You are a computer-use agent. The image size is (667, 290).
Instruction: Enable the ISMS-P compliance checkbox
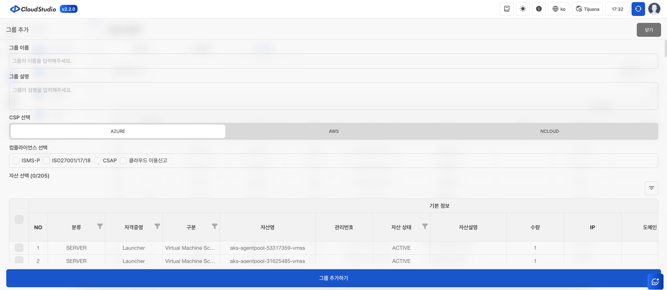click(16, 161)
